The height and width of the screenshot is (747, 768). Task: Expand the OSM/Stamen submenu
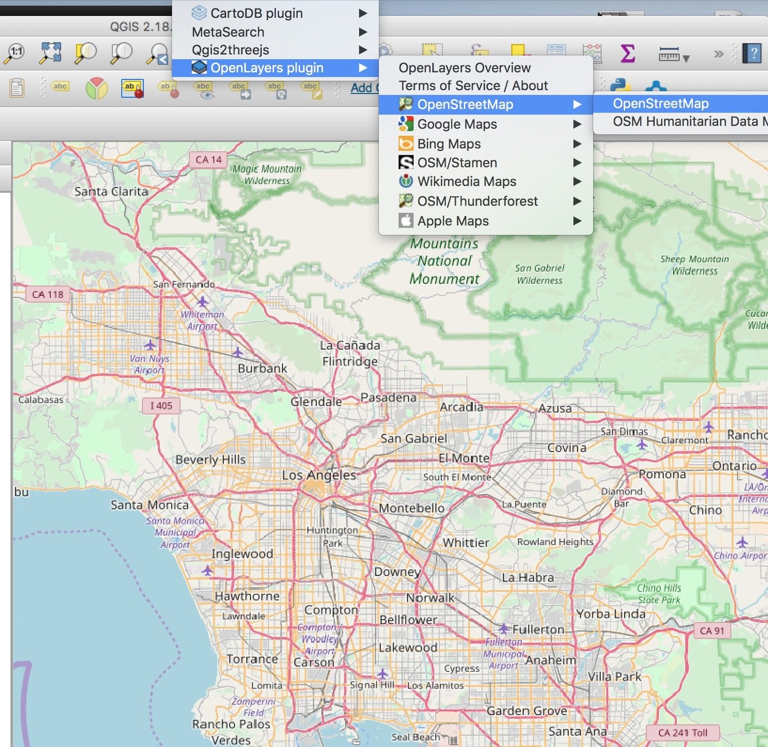tap(486, 163)
